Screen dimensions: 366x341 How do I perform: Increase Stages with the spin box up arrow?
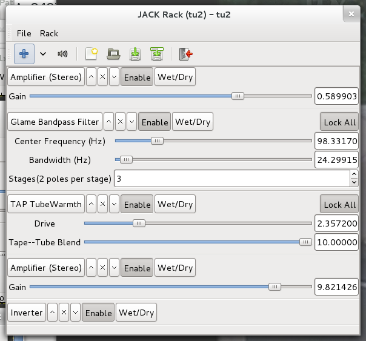click(354, 174)
